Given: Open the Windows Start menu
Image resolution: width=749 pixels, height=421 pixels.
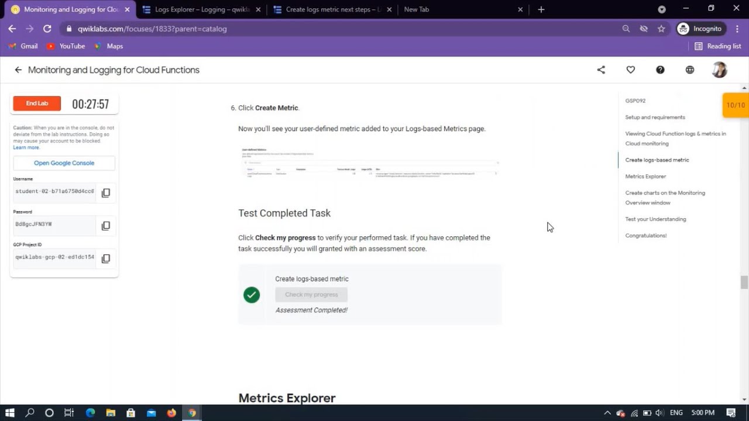Looking at the screenshot, I should (x=10, y=413).
